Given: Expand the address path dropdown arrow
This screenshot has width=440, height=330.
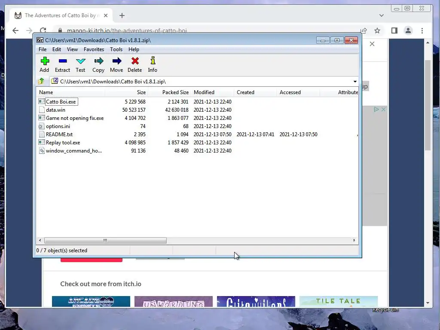Looking at the screenshot, I should pyautogui.click(x=355, y=81).
